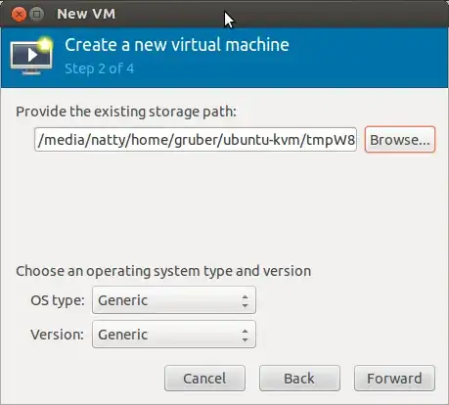Click the 'Create a new virtual machine' heading

coord(177,45)
